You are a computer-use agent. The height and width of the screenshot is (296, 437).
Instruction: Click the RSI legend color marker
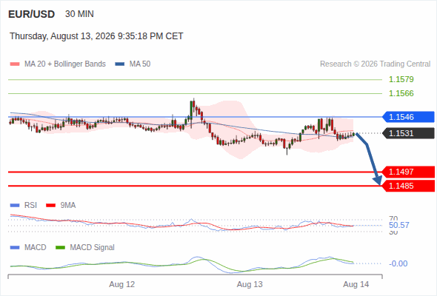[x=15, y=206]
